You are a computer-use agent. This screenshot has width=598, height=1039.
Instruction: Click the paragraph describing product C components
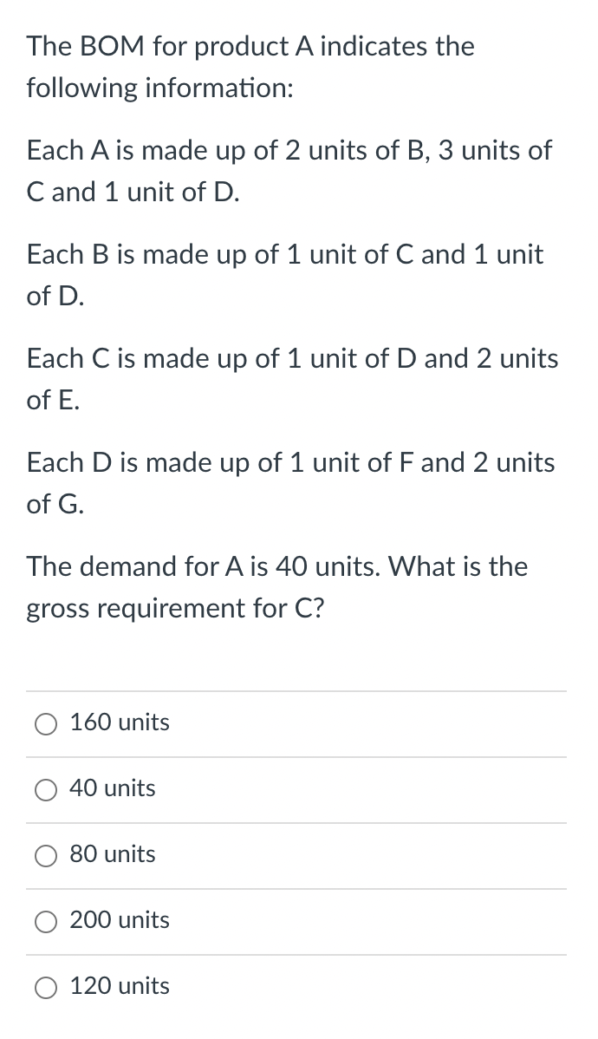292,379
